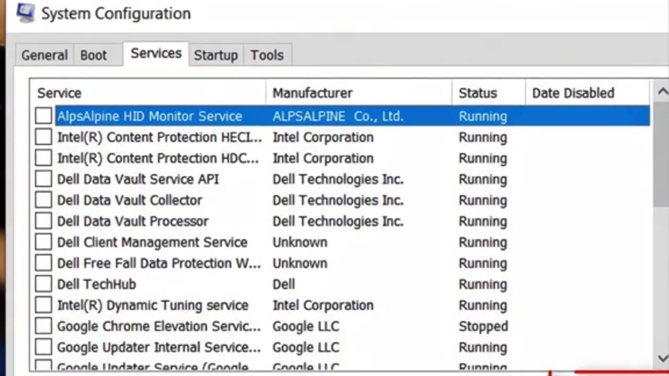Open the Startup tab
Screen dimensions: 669x376
(x=216, y=55)
